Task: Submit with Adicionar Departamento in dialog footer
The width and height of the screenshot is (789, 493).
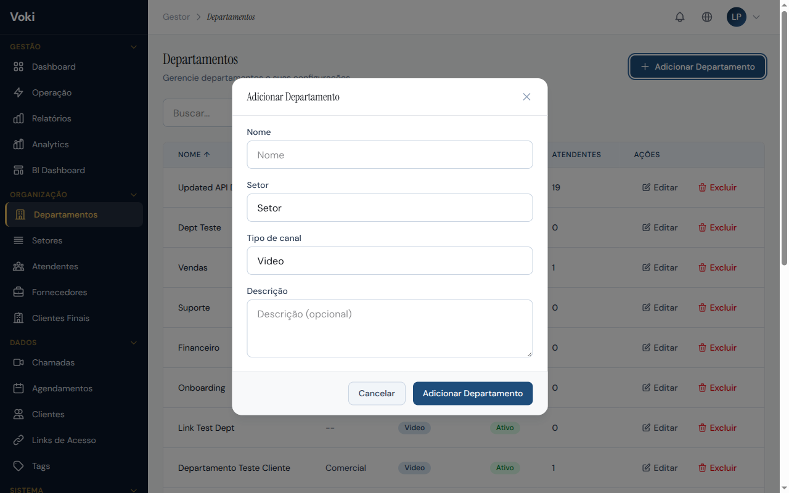Action: tap(472, 394)
